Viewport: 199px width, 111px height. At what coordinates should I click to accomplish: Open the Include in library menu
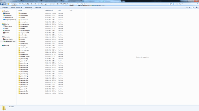(16, 7)
